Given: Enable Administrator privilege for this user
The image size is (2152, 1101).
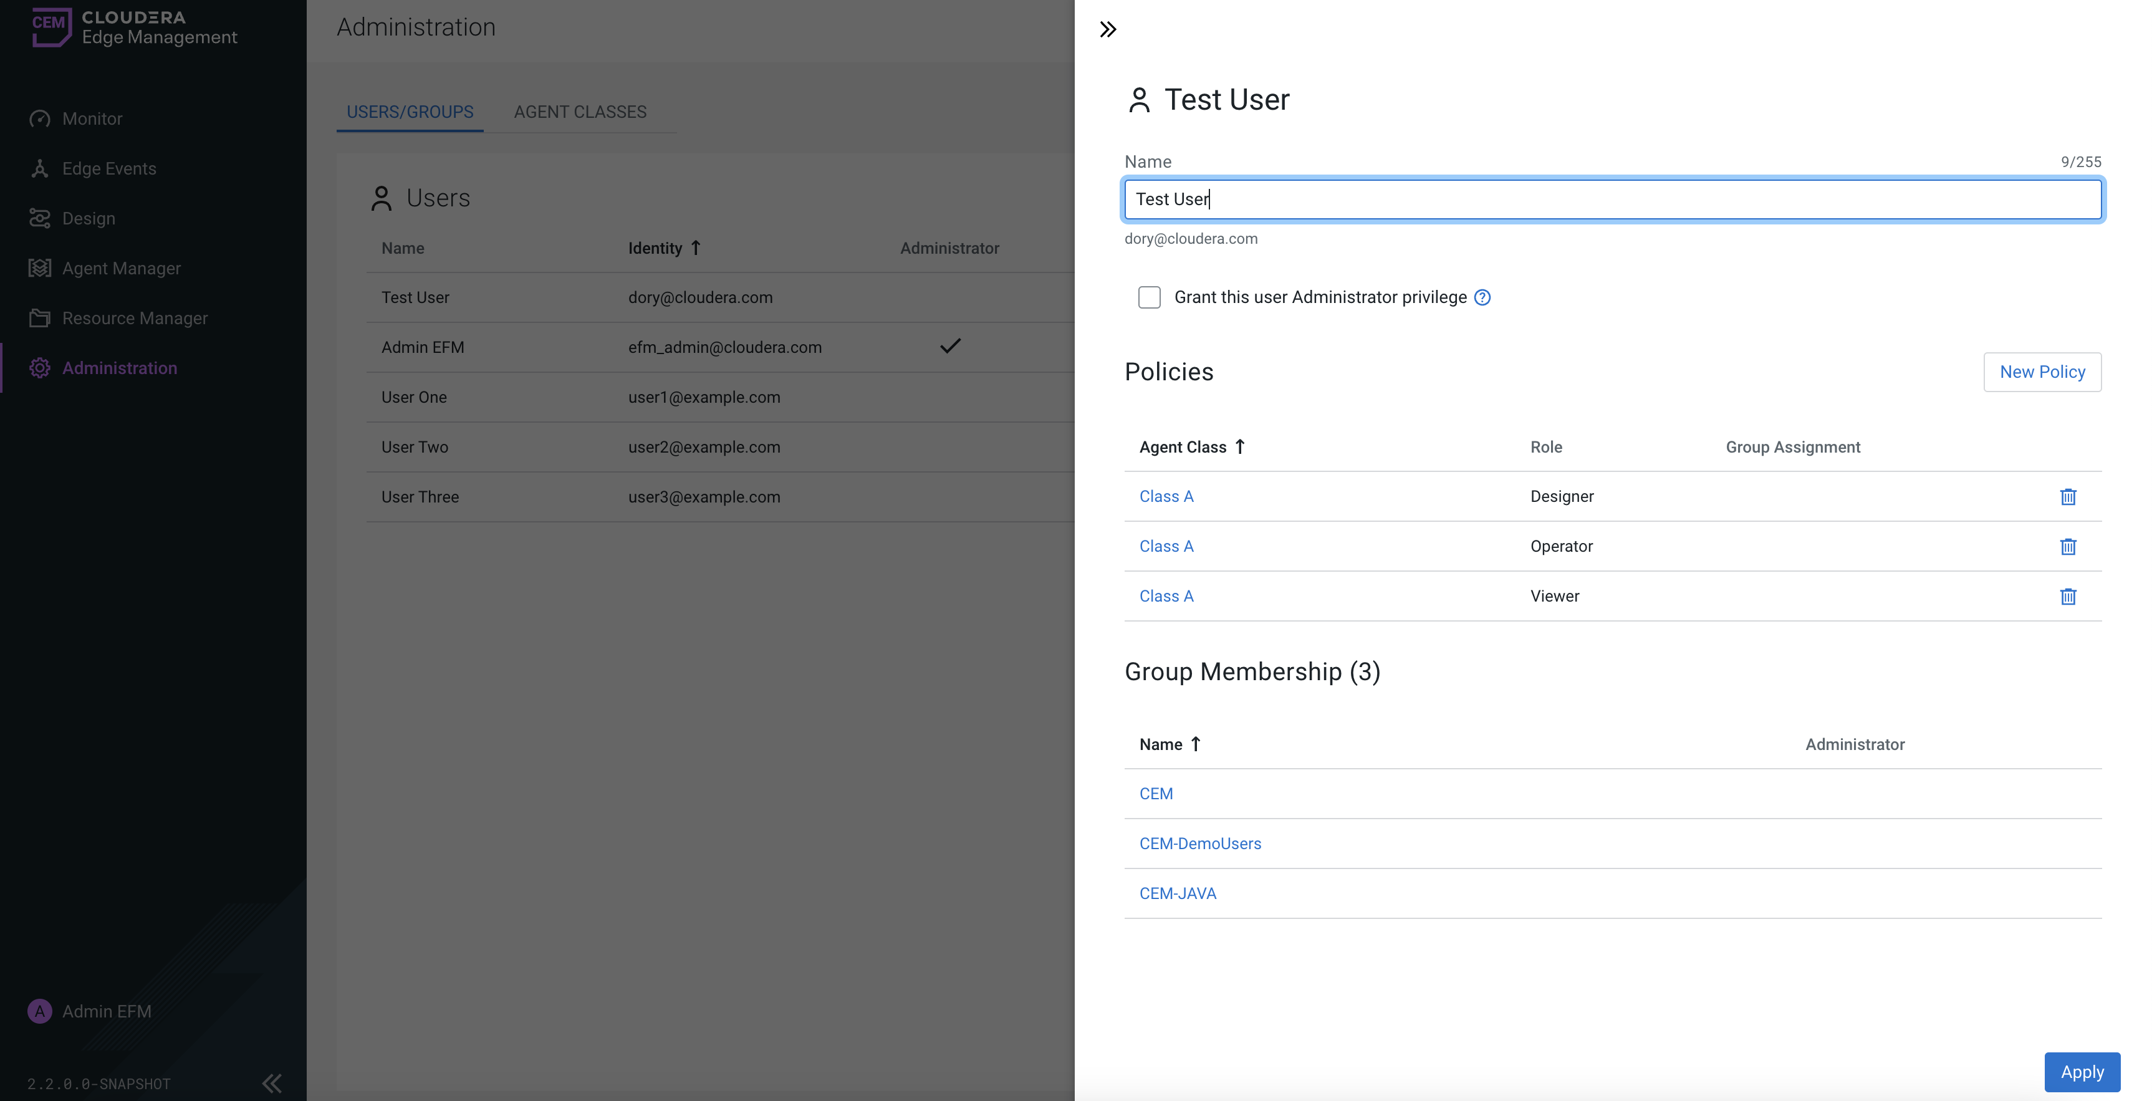Looking at the screenshot, I should coord(1150,297).
